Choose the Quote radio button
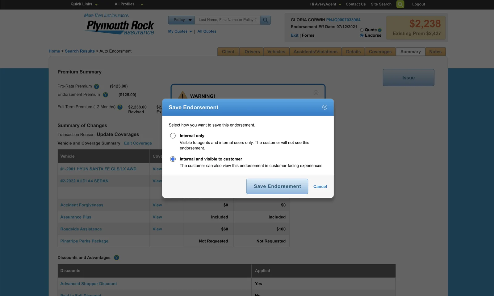Screen dimensions: 494x296 tap(362, 30)
